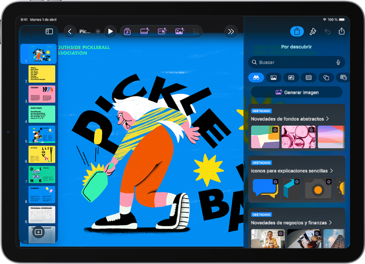Play the slideshow
Screen dimensions: 365x264
tap(111, 31)
